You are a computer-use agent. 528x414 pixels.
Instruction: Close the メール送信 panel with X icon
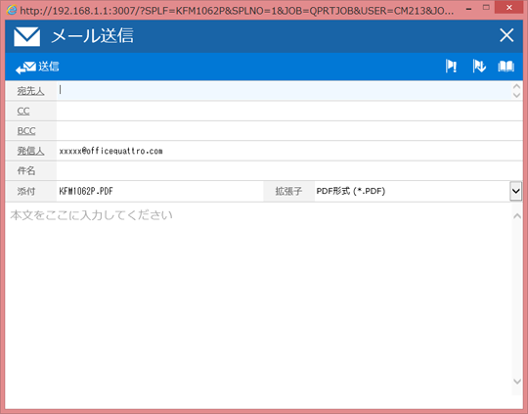coord(506,35)
